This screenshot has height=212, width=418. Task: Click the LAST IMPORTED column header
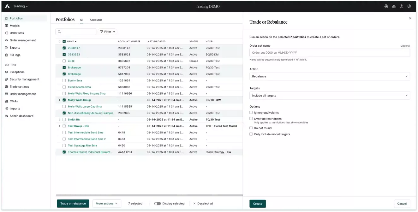tap(156, 41)
